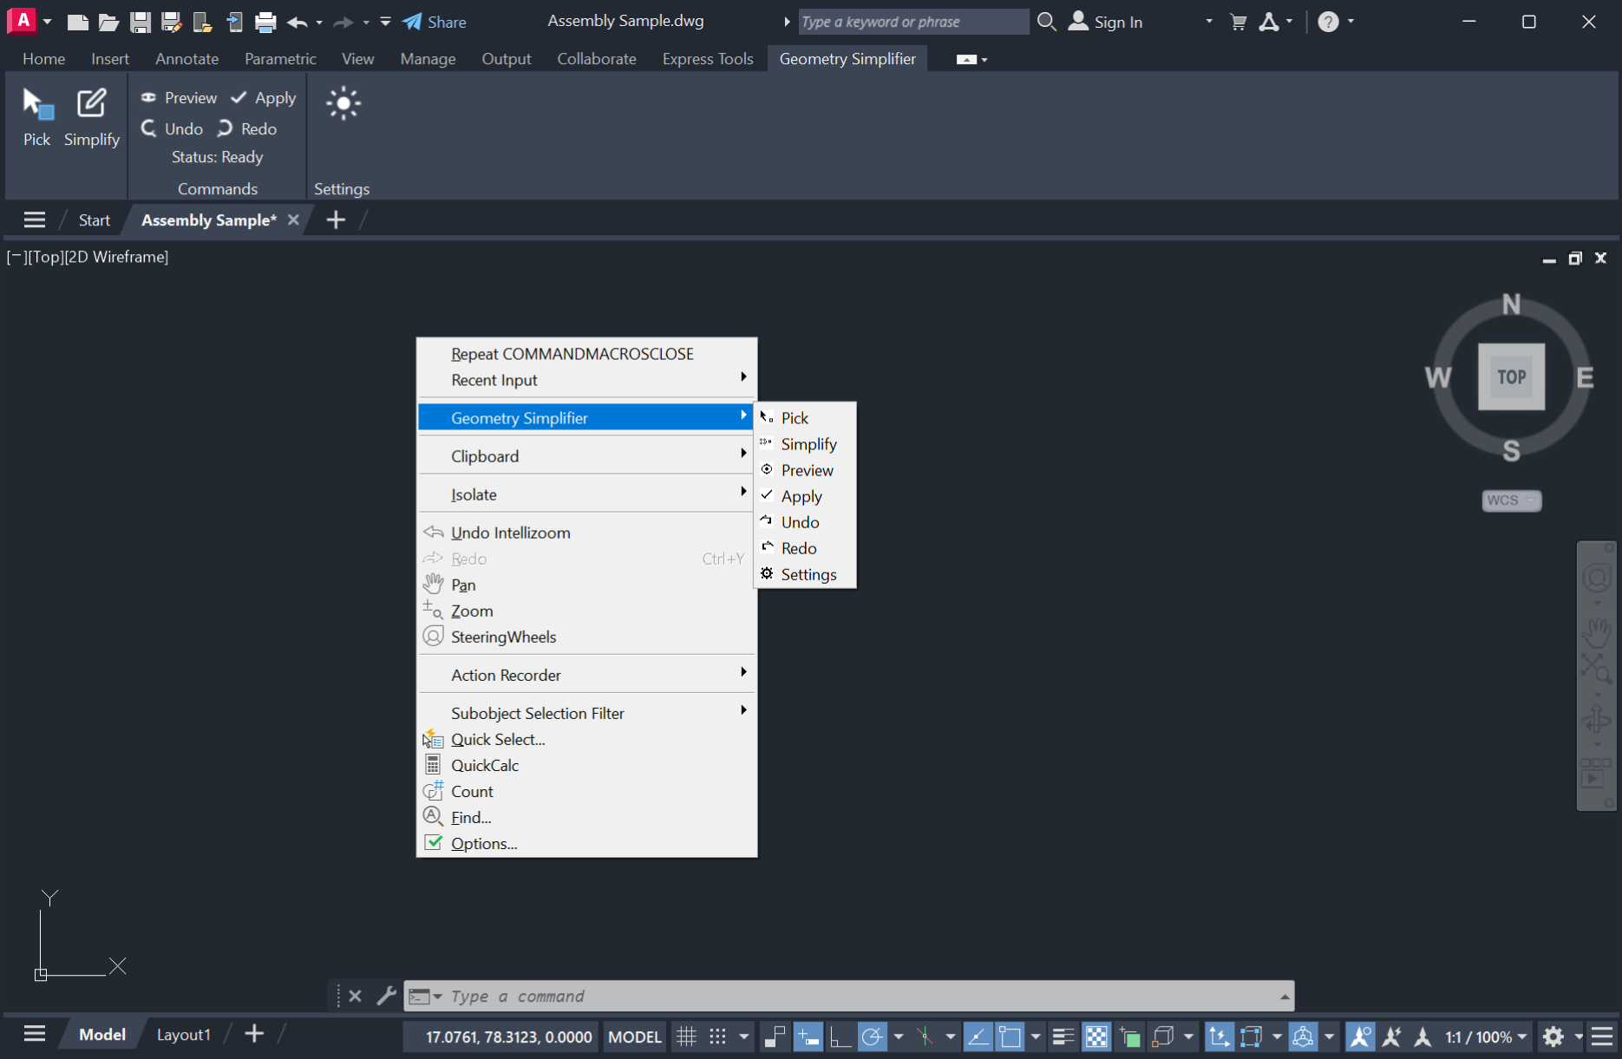This screenshot has width=1622, height=1059.
Task: Click the Plot printer icon
Action: pyautogui.click(x=265, y=22)
